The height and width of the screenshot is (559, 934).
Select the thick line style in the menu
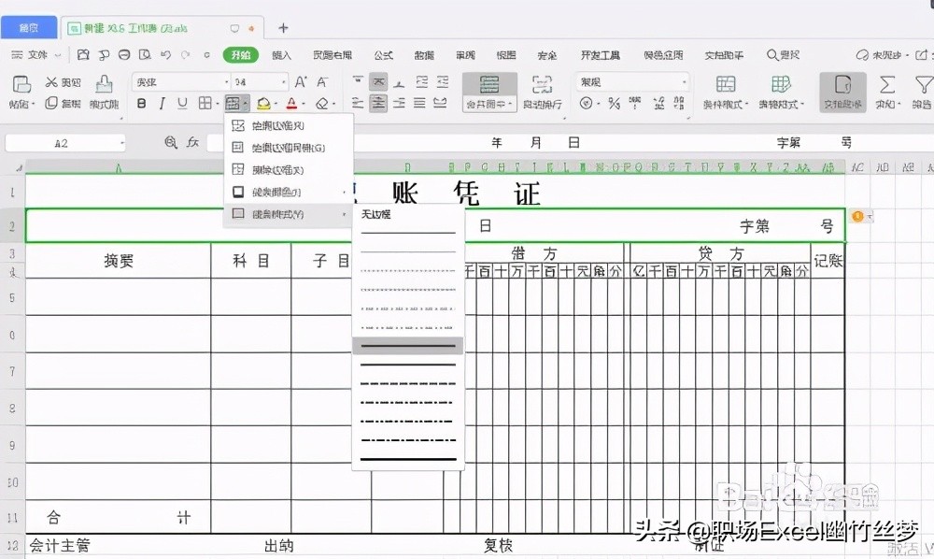(x=407, y=345)
